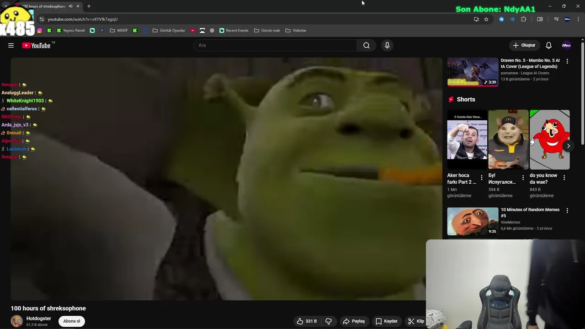The width and height of the screenshot is (585, 329).
Task: Open the Draven No. 5 video thumbnail
Action: pos(473,72)
